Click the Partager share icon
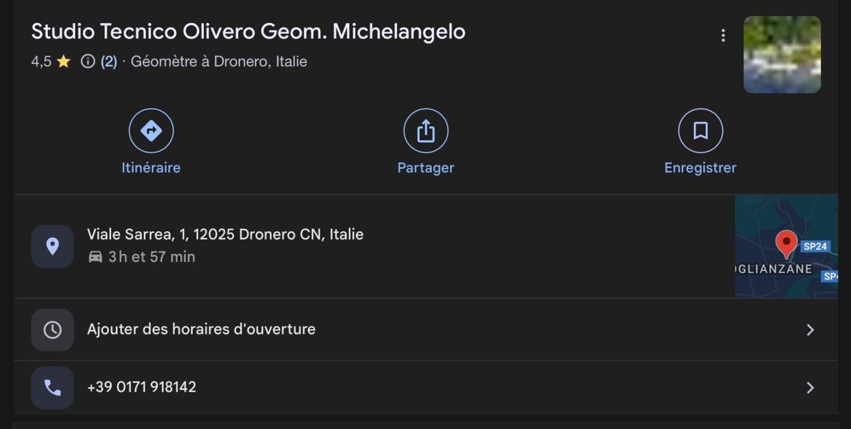The height and width of the screenshot is (429, 851). tap(425, 130)
